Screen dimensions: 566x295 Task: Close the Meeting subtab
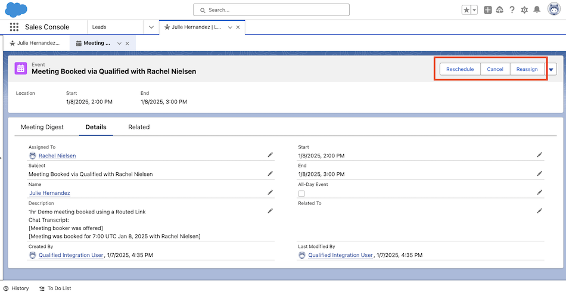click(x=127, y=44)
